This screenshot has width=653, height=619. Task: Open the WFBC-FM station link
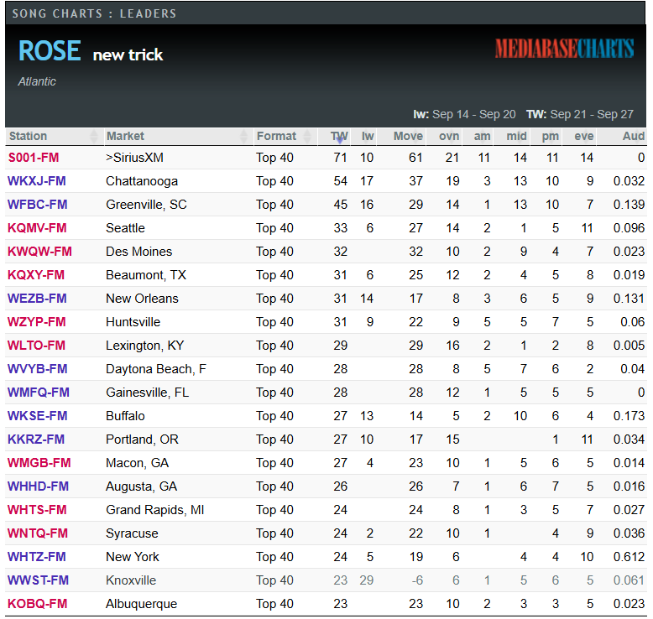click(x=38, y=205)
